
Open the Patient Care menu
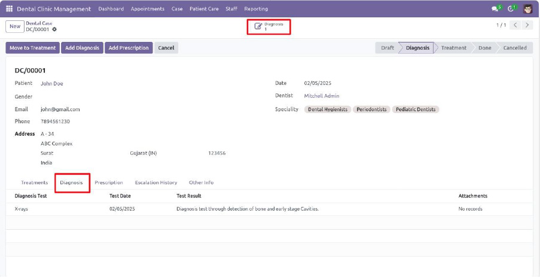(x=204, y=9)
